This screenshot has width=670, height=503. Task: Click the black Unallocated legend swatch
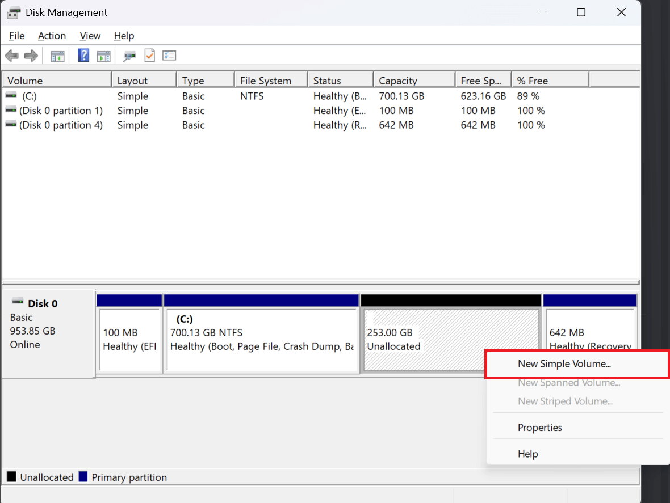[11, 476]
